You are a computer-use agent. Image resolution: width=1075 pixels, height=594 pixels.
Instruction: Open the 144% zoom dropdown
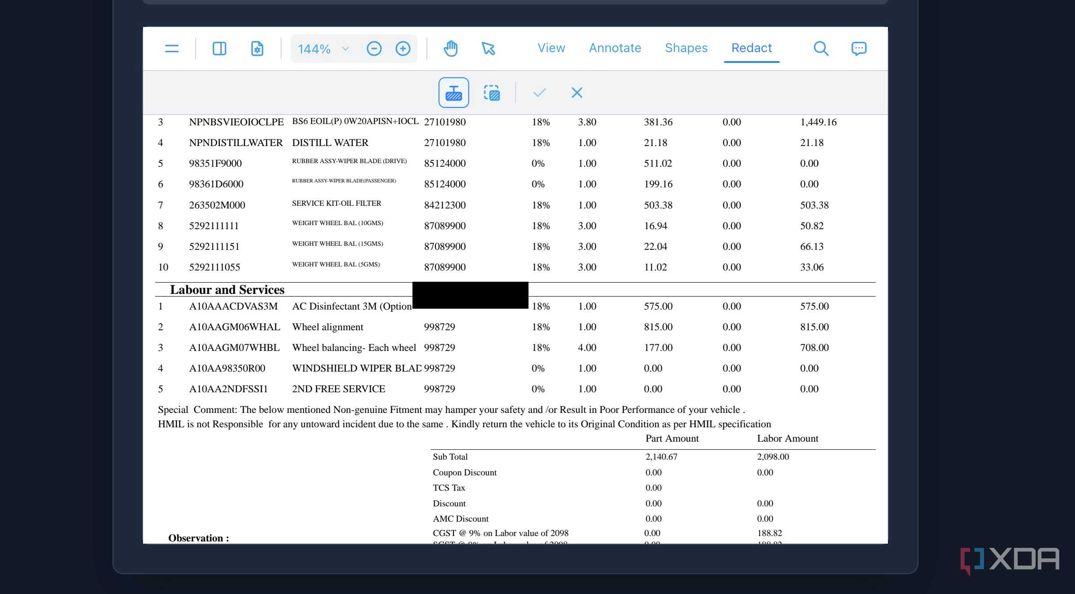(x=323, y=49)
